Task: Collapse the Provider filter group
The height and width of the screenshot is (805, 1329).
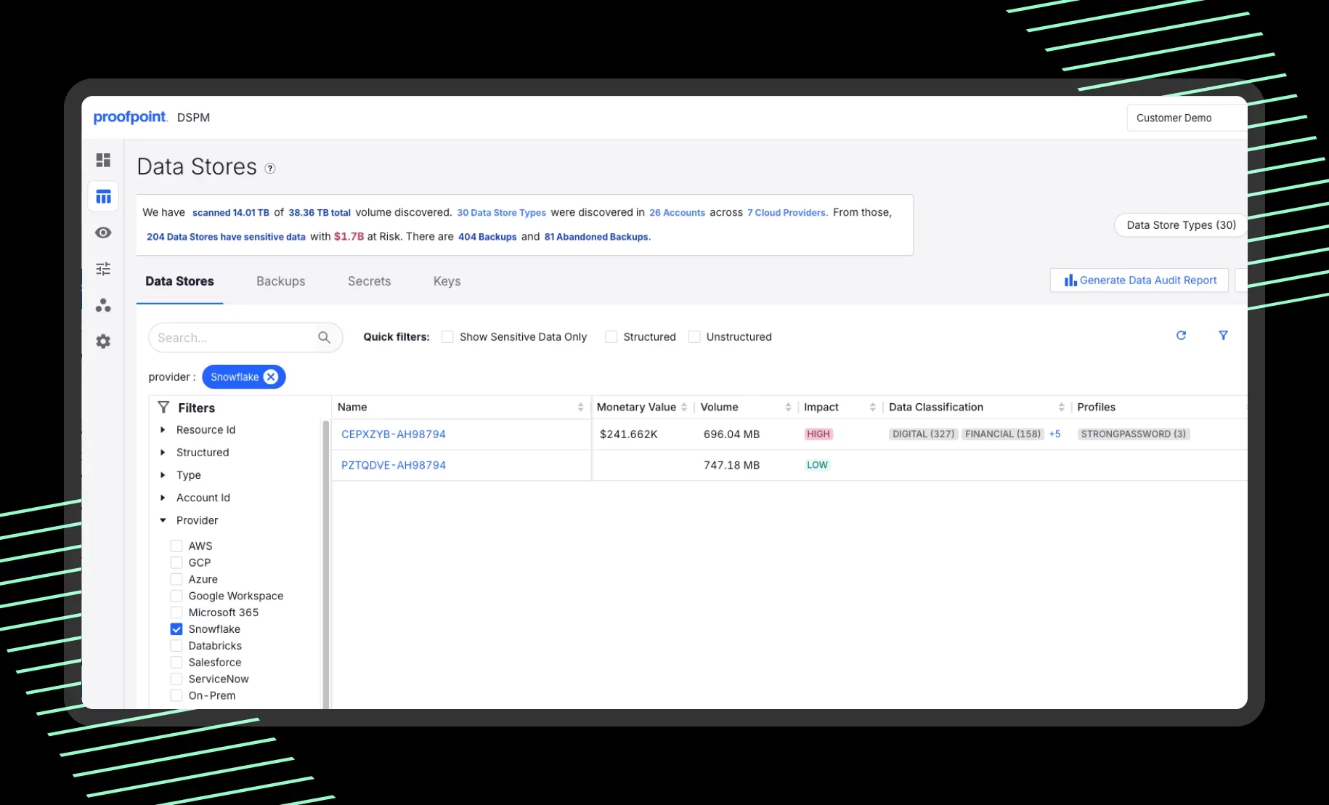Action: point(163,520)
